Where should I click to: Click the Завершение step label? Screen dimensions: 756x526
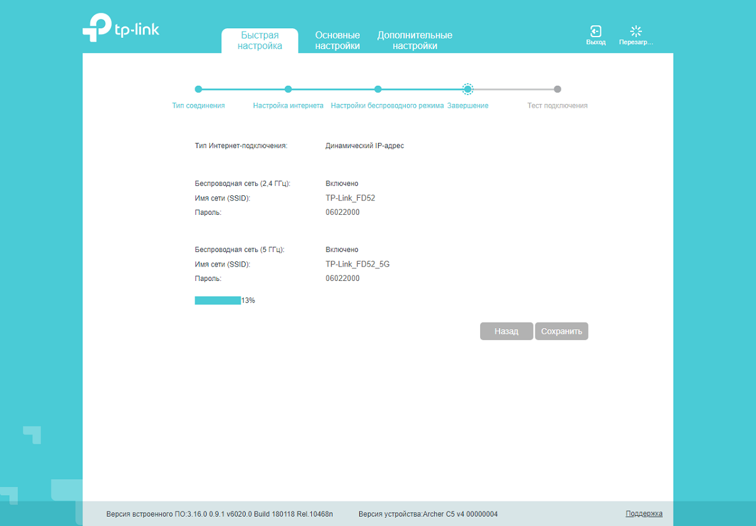pyautogui.click(x=467, y=106)
